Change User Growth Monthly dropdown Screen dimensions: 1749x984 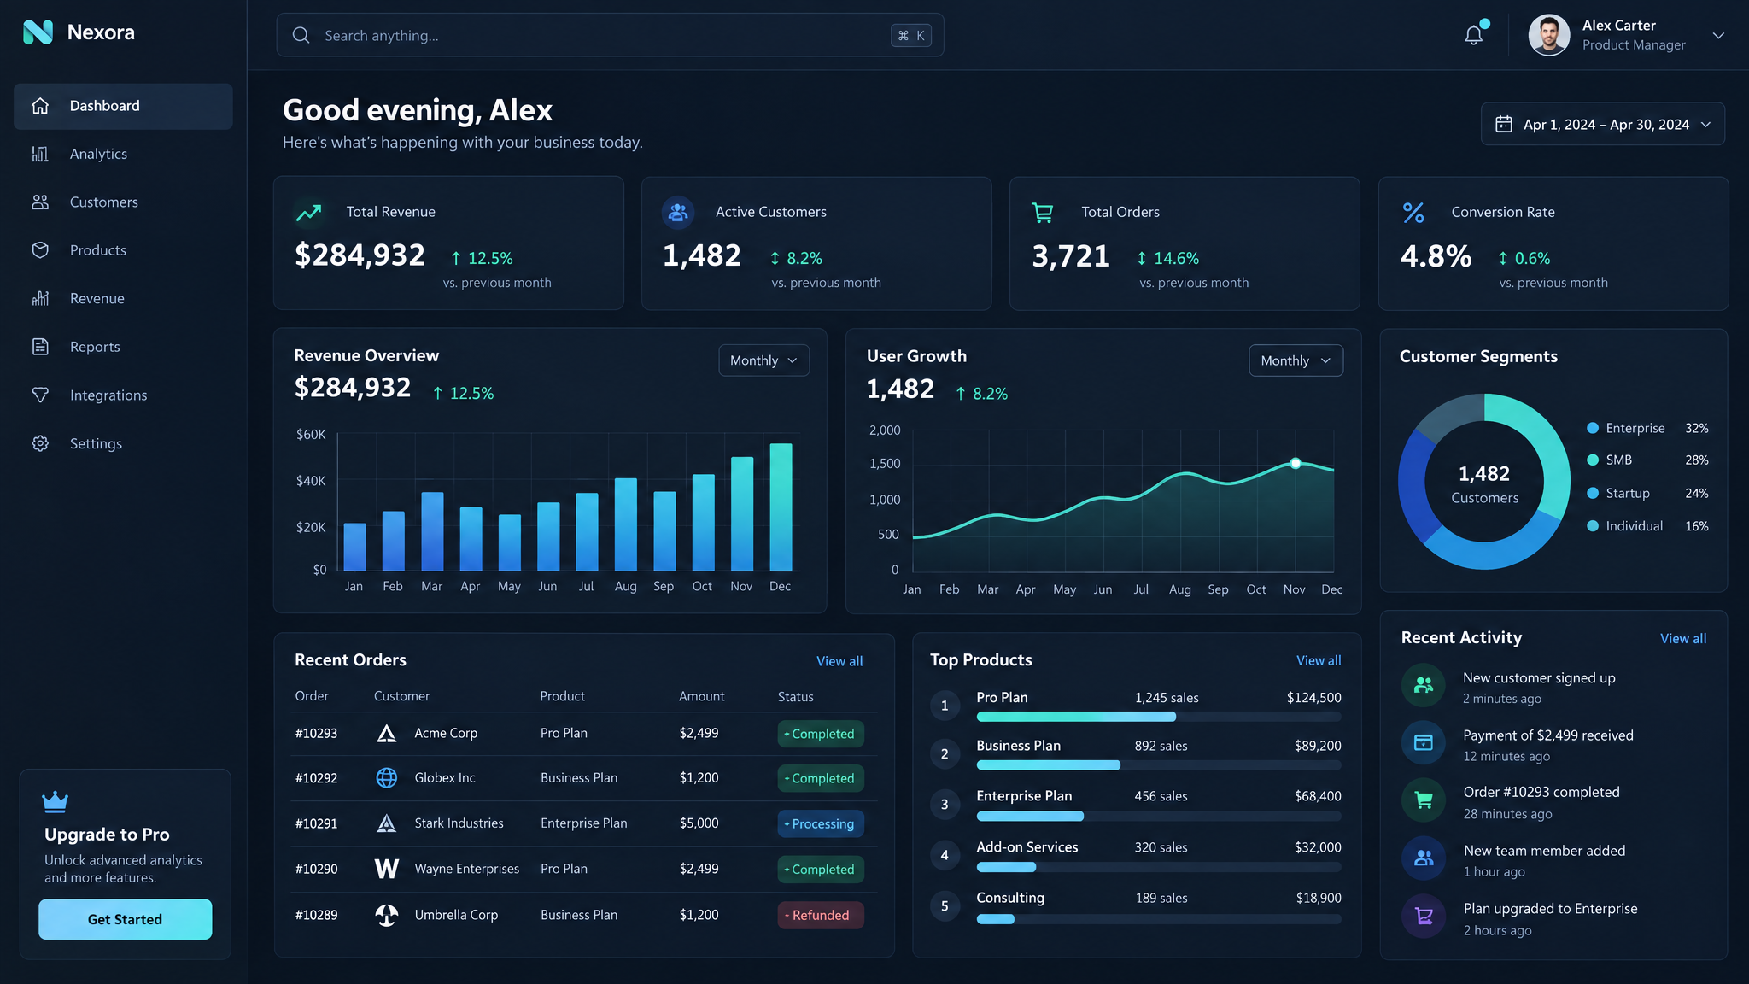1295,360
